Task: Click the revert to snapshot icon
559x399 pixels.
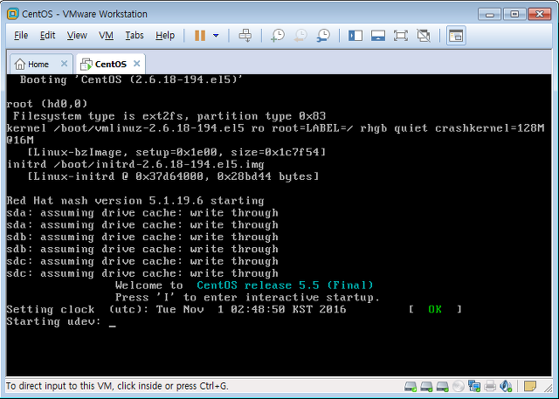Action: [300, 36]
